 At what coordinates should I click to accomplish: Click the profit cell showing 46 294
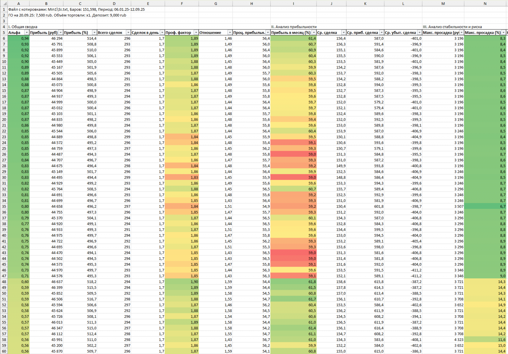point(46,38)
